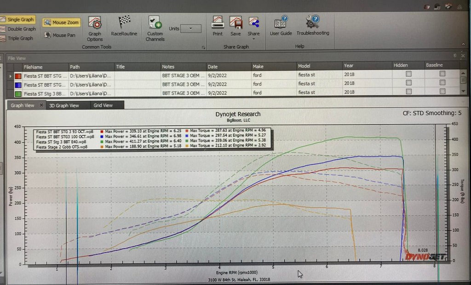The width and height of the screenshot is (471, 285).
Task: Click legend entry 'Fiesta Stage 2 Cobb OTS.wp8'
Action: tap(62, 147)
